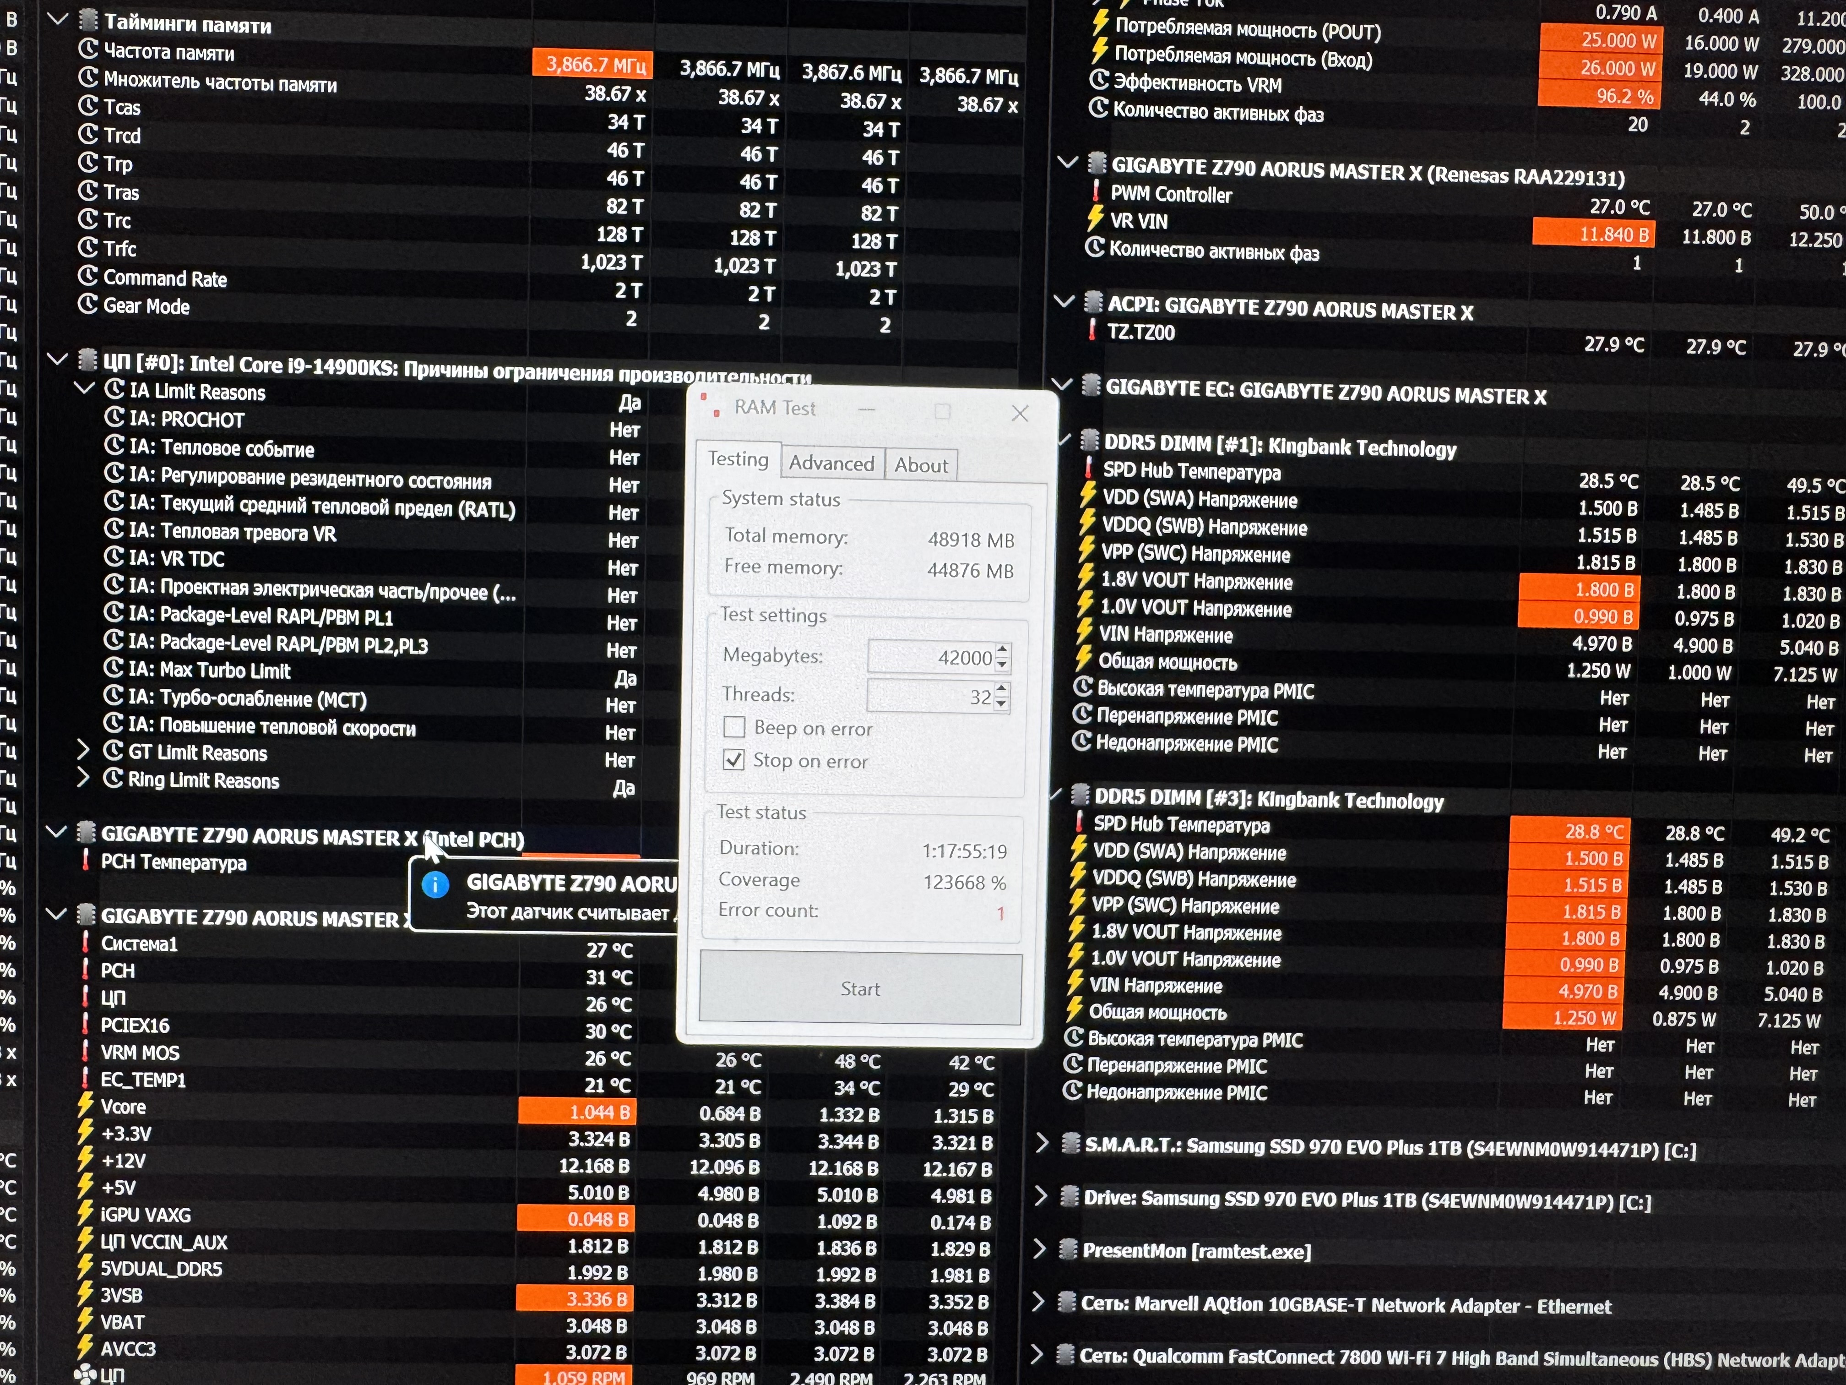Click the lightning icon next to Vcore
This screenshot has height=1385, width=1846.
(85, 1106)
